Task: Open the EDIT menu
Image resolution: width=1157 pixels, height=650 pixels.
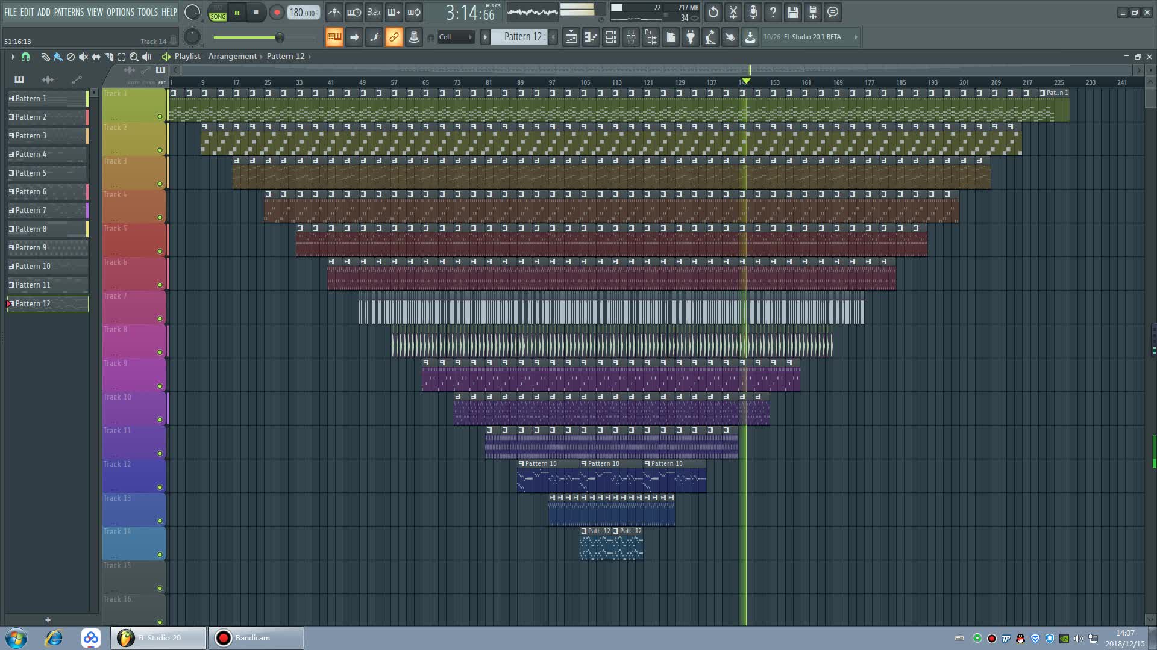Action: point(27,12)
